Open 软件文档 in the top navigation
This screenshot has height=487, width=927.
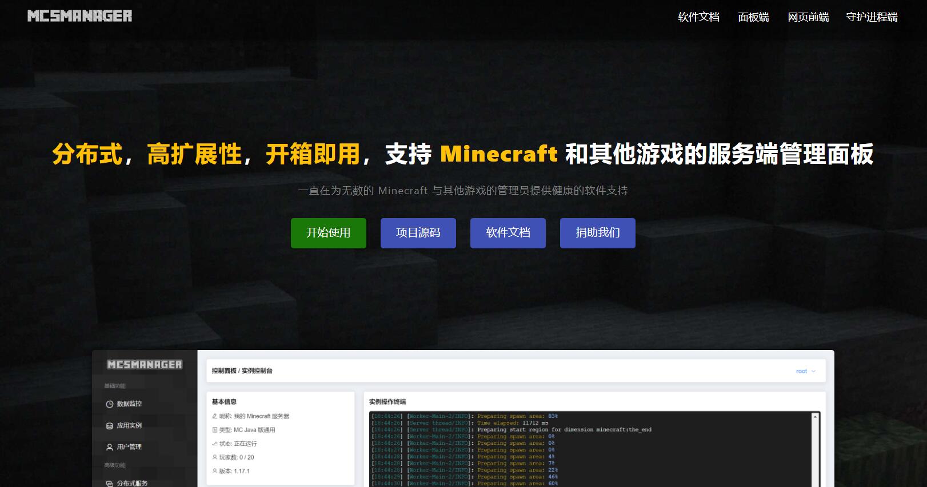(x=698, y=17)
